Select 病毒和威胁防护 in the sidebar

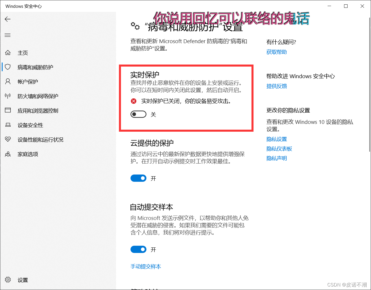(x=35, y=67)
